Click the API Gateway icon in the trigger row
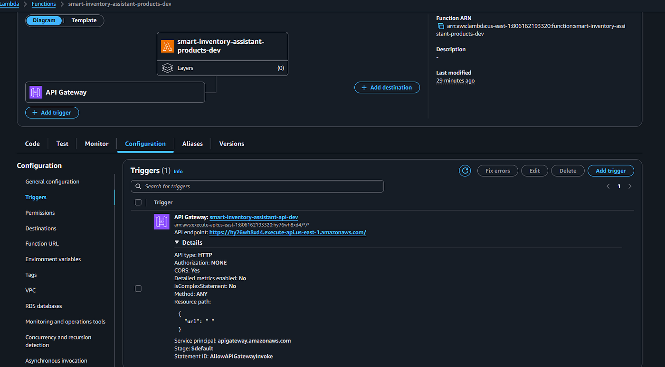This screenshot has width=665, height=367. click(x=161, y=221)
